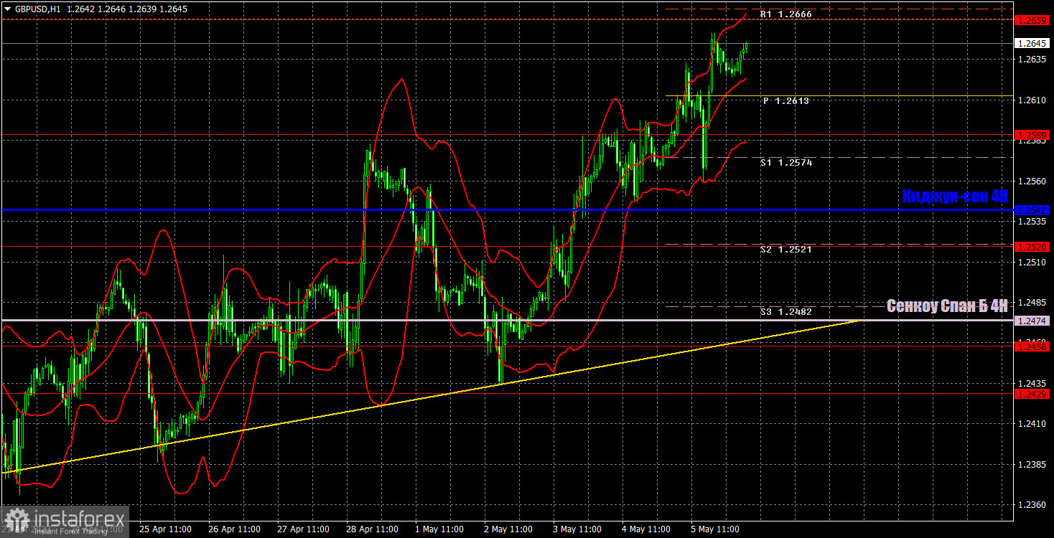
Task: Click the 1.2510 price scale value
Action: pos(1031,263)
